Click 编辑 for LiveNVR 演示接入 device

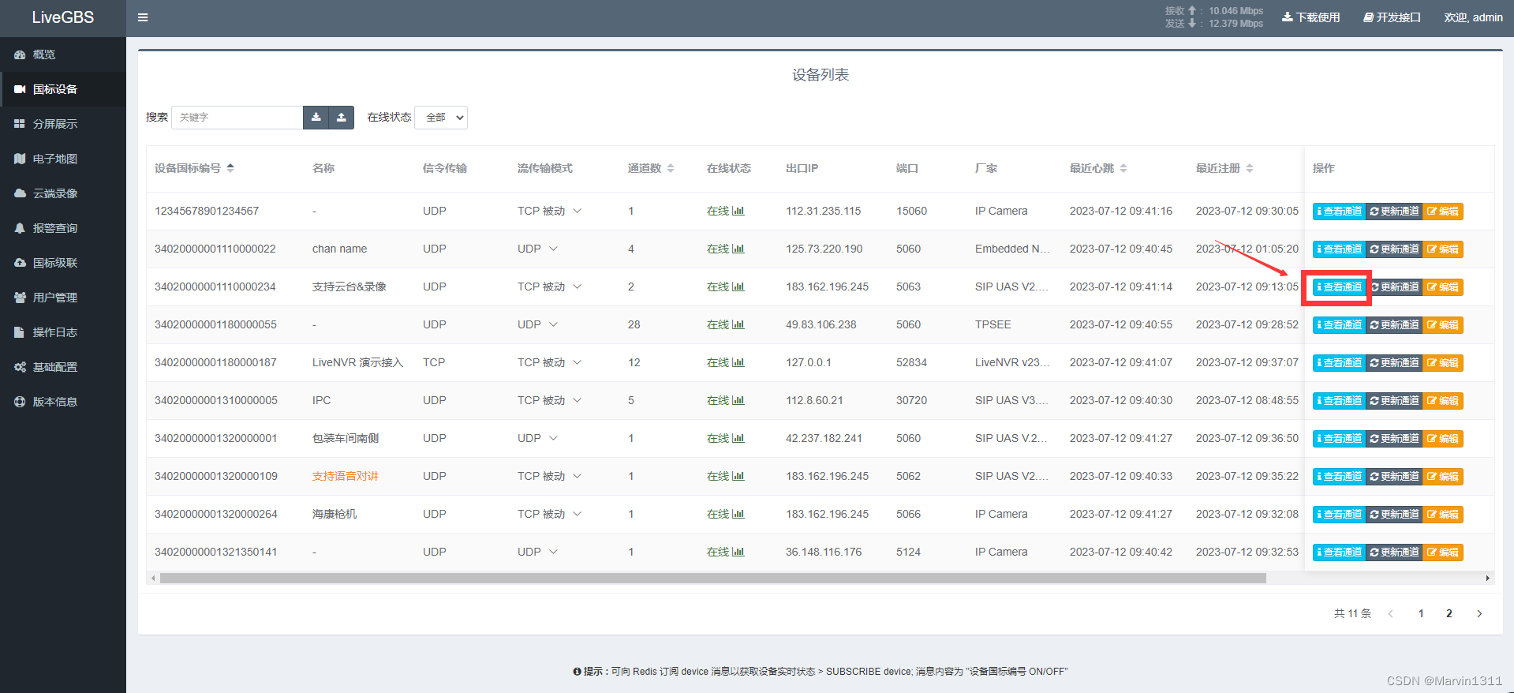pos(1443,363)
